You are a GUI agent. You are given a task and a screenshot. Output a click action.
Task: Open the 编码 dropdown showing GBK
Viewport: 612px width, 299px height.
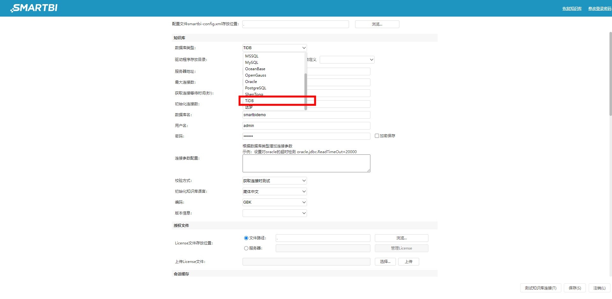pyautogui.click(x=274, y=202)
